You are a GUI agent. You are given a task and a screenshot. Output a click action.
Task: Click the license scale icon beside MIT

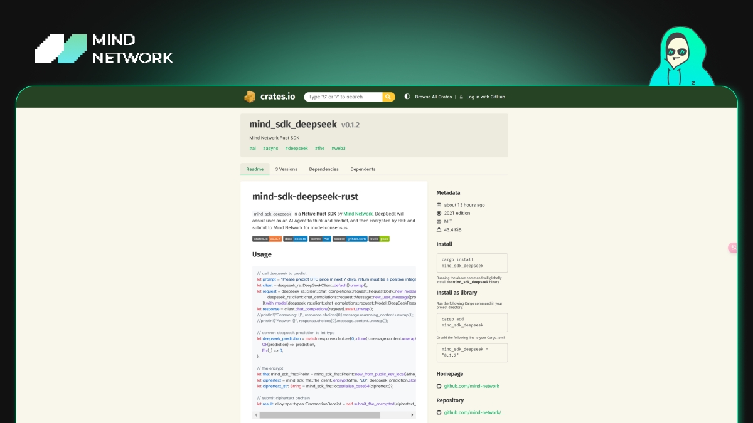[439, 221]
